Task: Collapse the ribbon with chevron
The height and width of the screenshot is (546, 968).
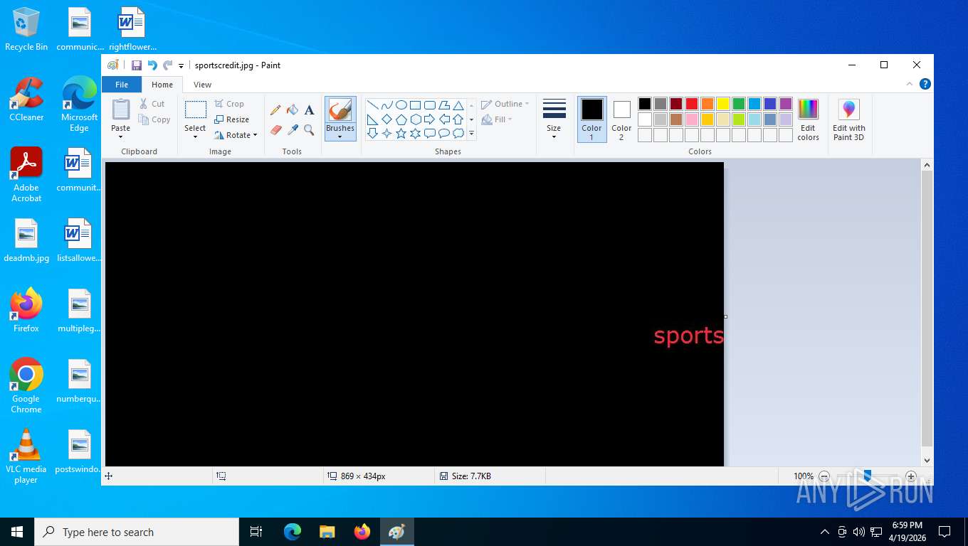Action: [910, 84]
